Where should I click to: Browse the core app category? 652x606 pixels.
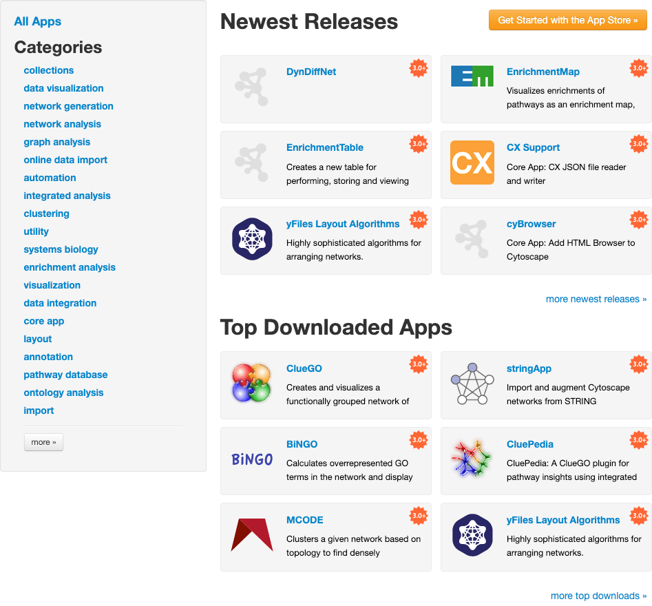pyautogui.click(x=44, y=321)
